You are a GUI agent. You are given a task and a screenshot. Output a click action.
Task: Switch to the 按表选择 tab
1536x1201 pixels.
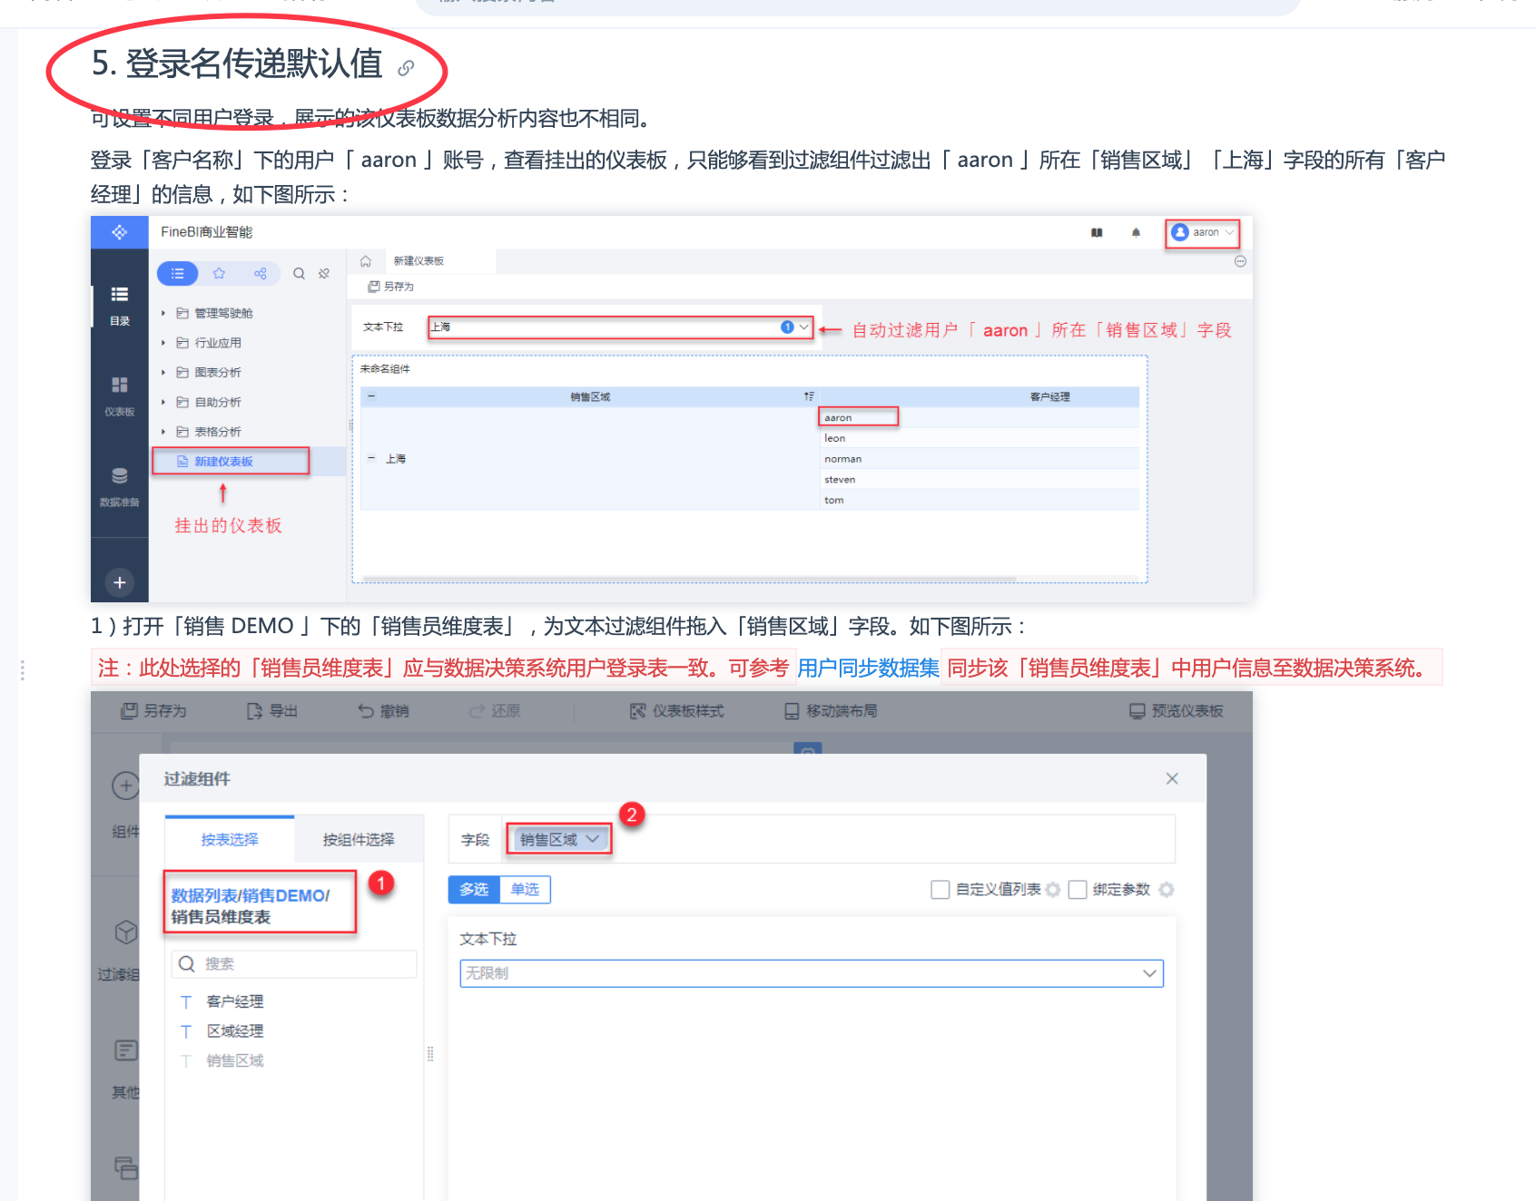coord(230,839)
